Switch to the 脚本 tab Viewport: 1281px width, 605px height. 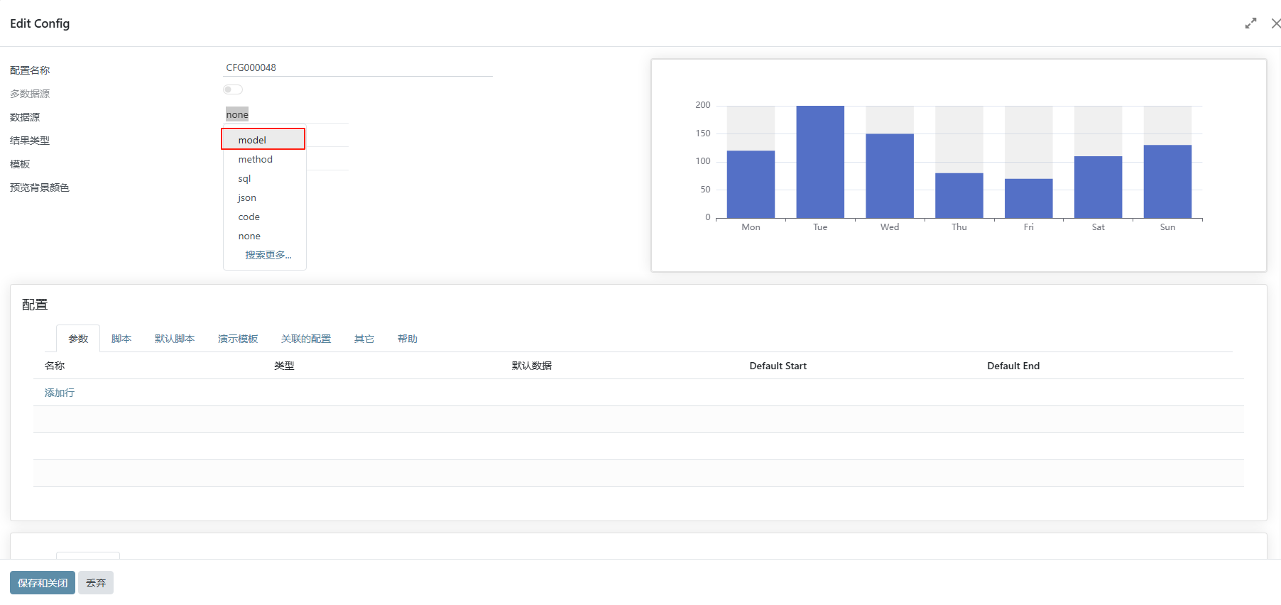point(121,339)
